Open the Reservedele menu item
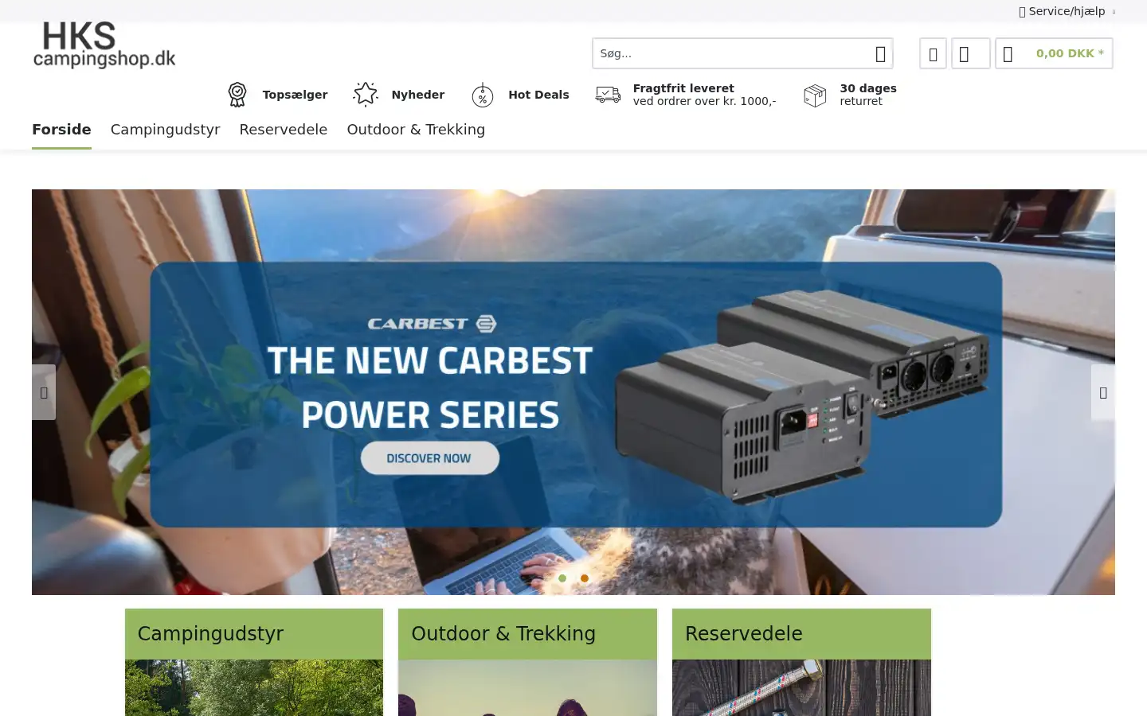The height and width of the screenshot is (716, 1147). coord(283,130)
